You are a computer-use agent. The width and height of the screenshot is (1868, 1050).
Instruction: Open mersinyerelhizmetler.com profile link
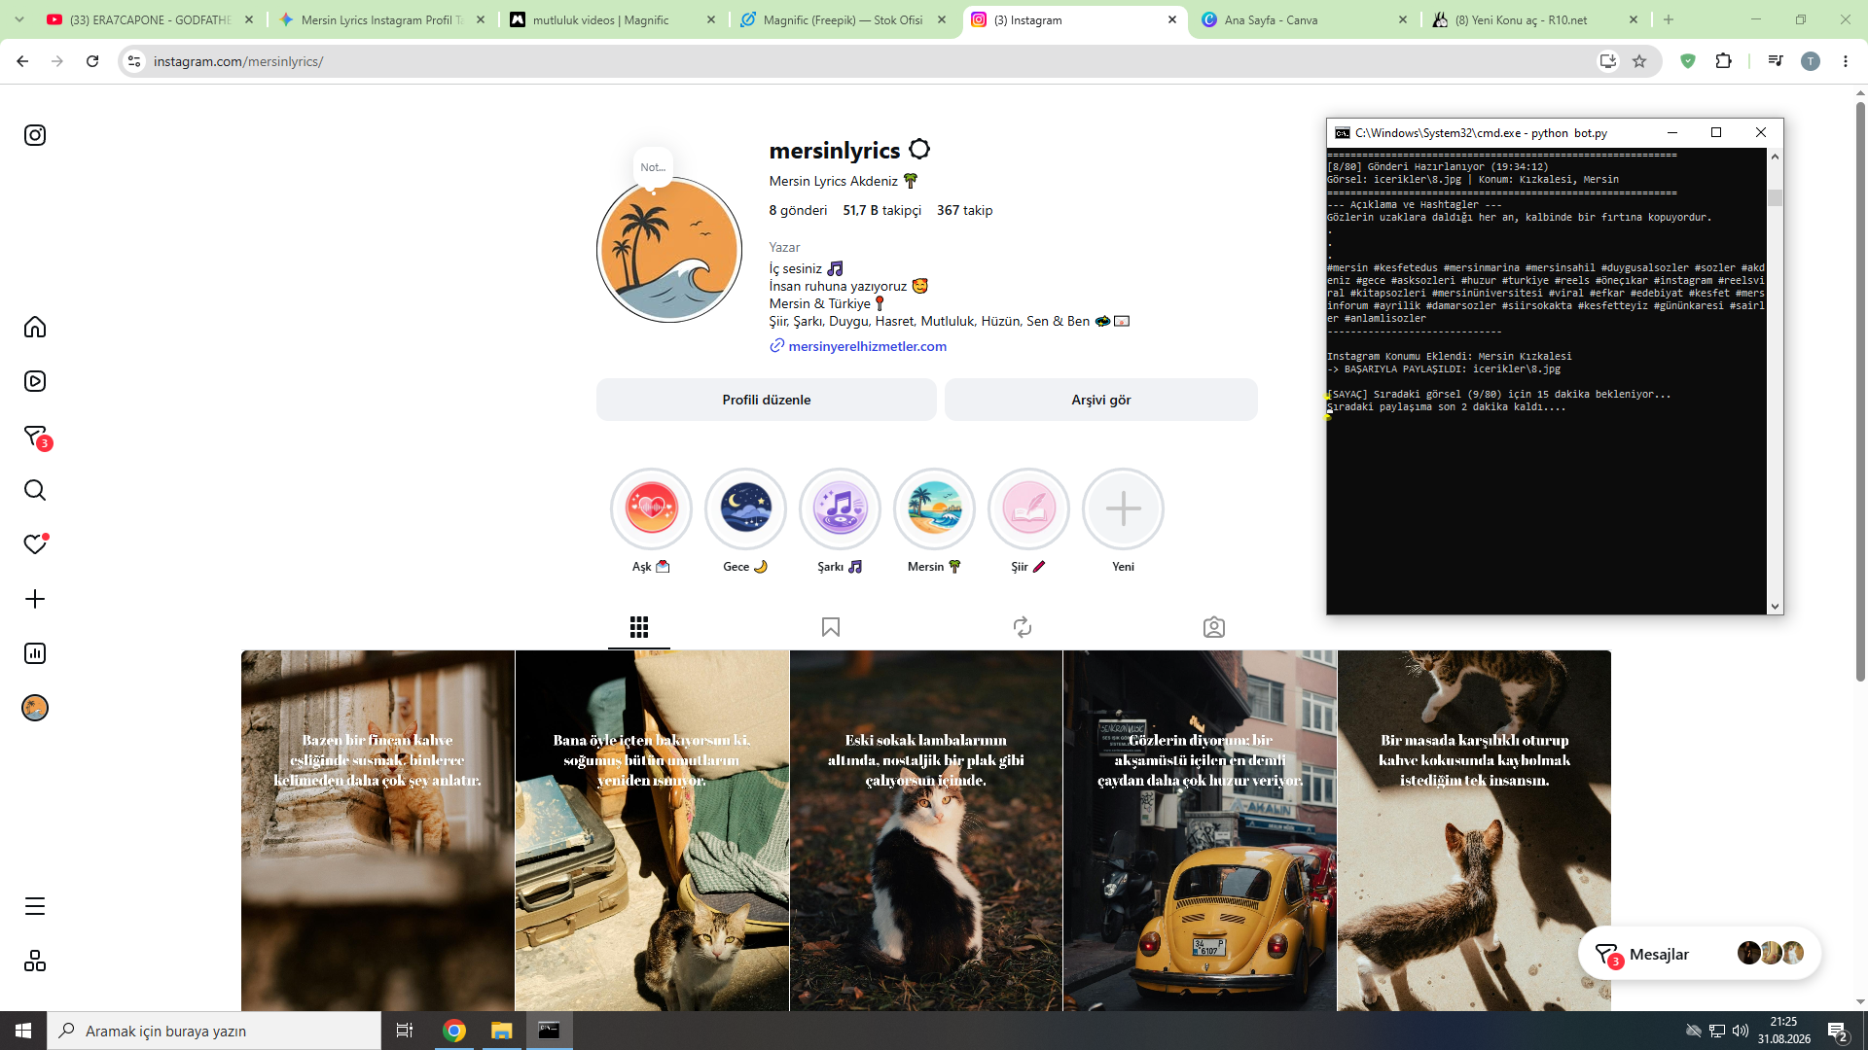click(x=867, y=346)
